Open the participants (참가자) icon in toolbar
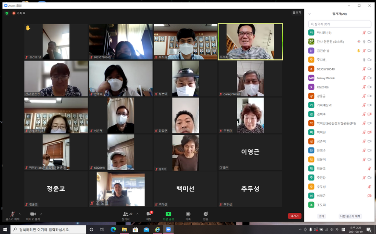The width and height of the screenshot is (376, 234). (x=126, y=214)
